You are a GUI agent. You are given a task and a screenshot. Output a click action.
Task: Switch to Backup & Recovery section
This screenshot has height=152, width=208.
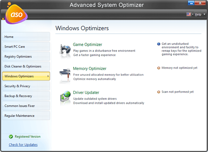[26, 96]
